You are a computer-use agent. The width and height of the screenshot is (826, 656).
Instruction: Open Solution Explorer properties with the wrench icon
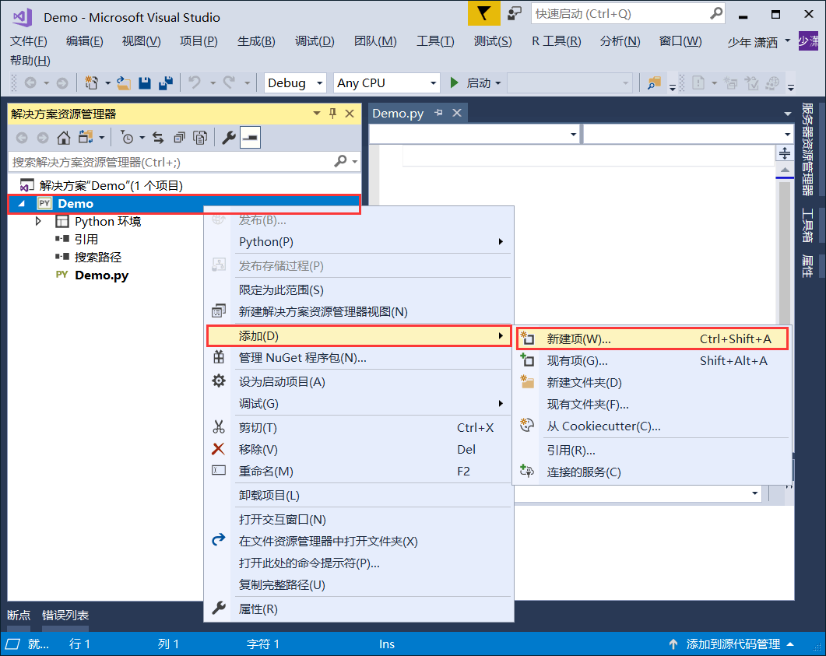click(227, 138)
